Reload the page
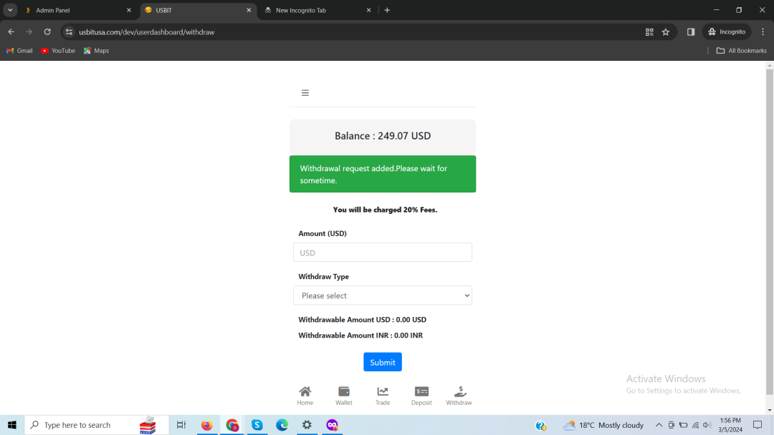This screenshot has height=435, width=774. point(47,32)
